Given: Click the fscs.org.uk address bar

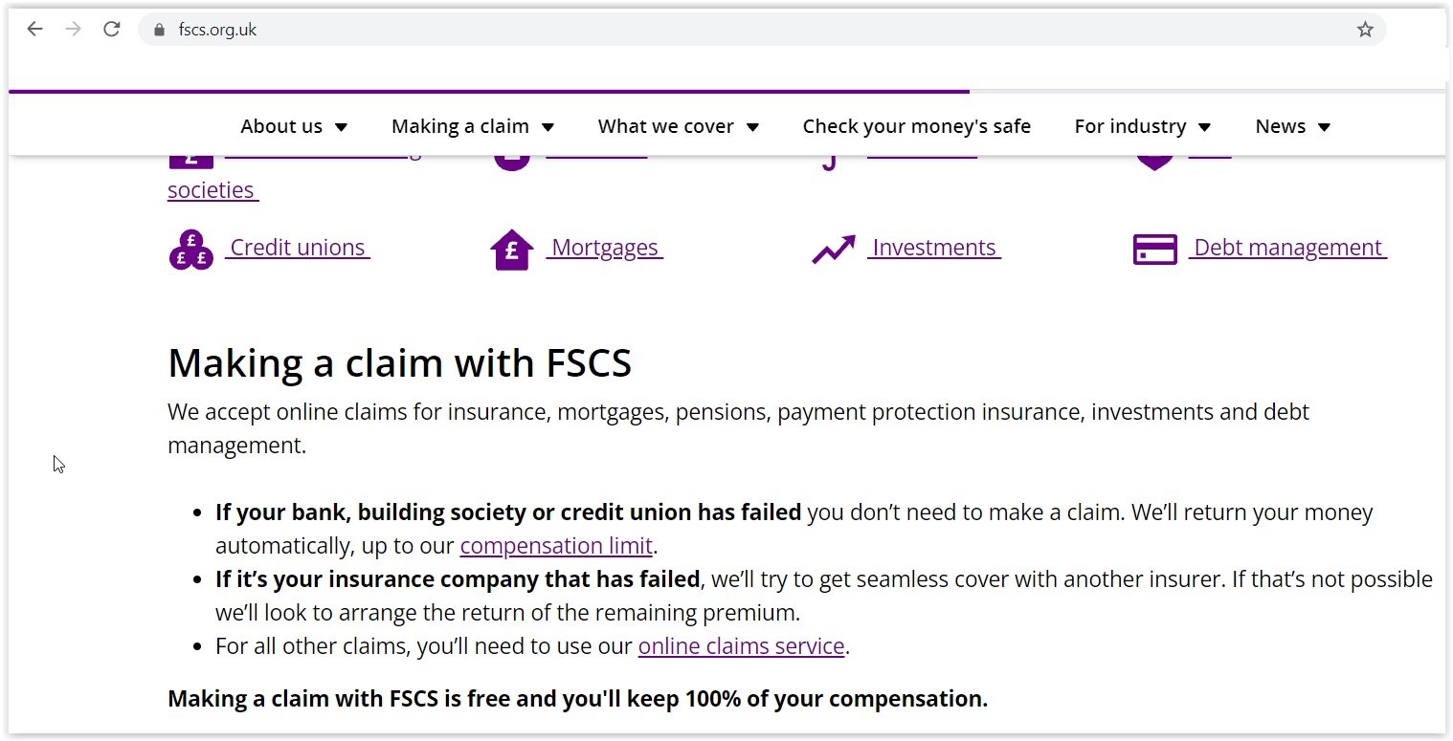Looking at the screenshot, I should click(x=670, y=30).
